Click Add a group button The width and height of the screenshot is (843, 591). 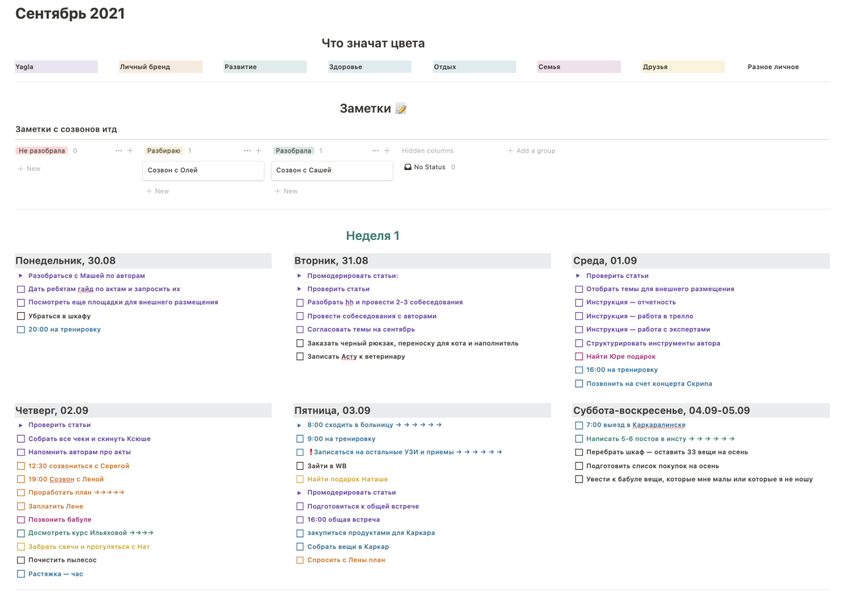[x=531, y=151]
